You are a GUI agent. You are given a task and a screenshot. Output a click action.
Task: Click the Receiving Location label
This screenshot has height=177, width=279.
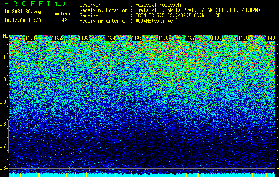coord(103,11)
